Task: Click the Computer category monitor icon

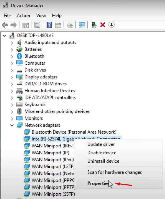Action: point(19,63)
